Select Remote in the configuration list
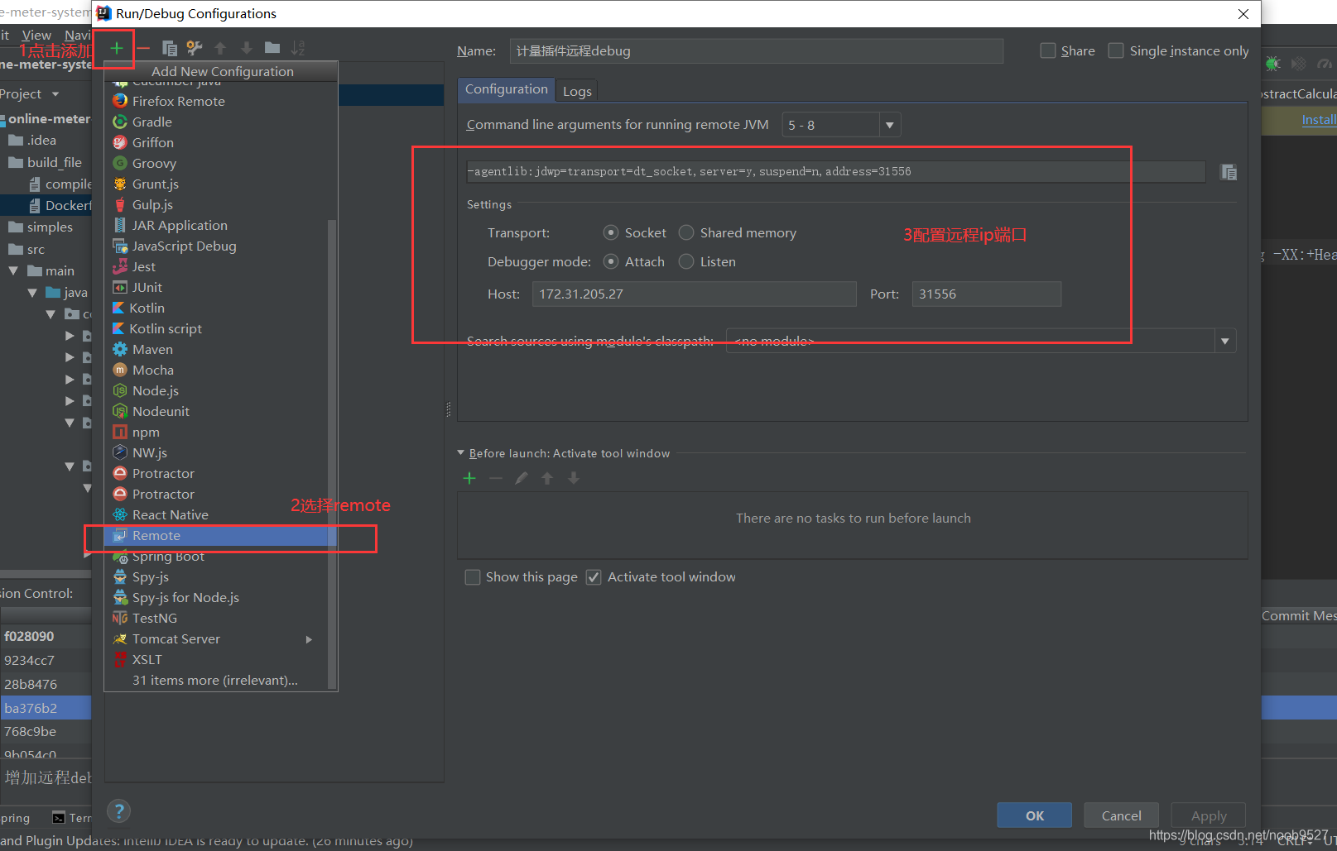Viewport: 1337px width, 851px height. tap(217, 535)
